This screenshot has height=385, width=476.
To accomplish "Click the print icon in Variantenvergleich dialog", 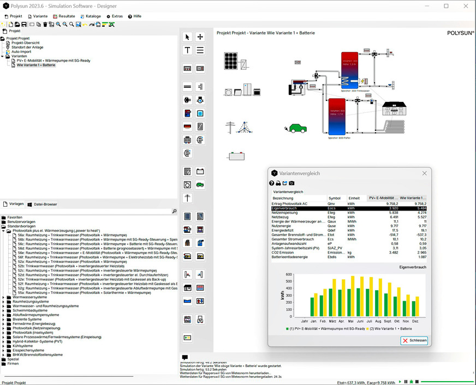I will pos(278,183).
